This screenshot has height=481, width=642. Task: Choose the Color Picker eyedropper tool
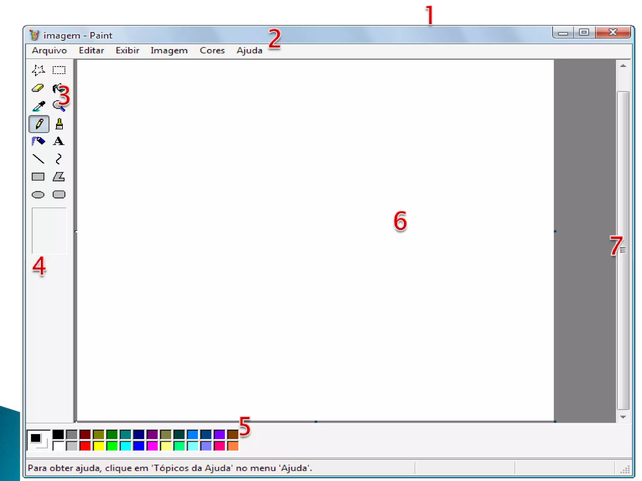pos(39,106)
